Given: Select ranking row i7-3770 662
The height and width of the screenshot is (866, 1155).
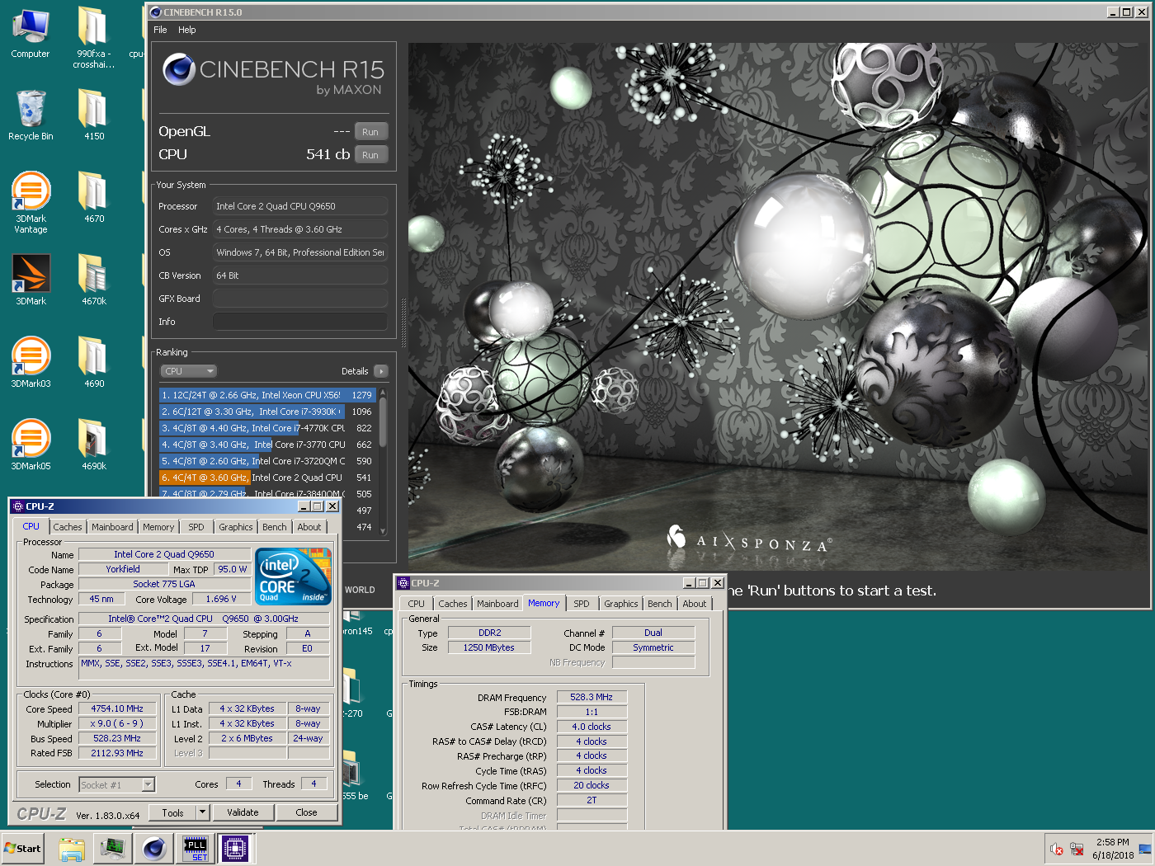Looking at the screenshot, I should click(267, 445).
